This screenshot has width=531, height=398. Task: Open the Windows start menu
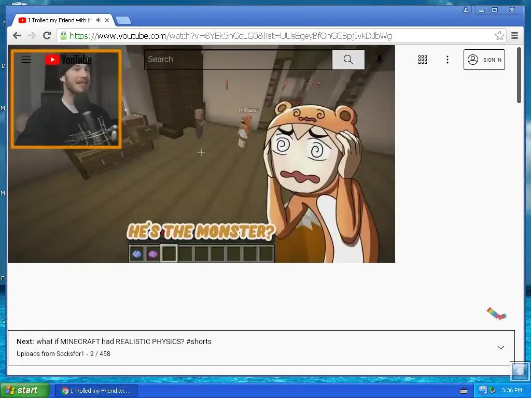coord(24,390)
